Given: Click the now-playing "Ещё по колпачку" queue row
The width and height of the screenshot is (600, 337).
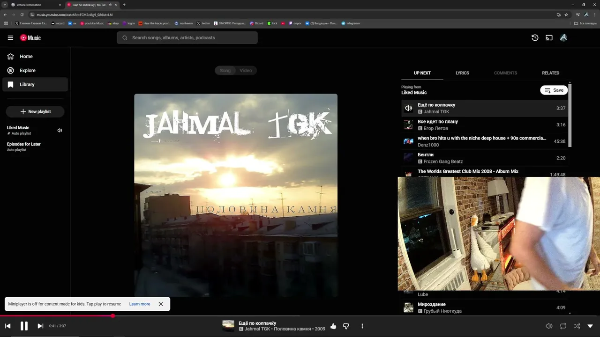Looking at the screenshot, I should point(485,108).
